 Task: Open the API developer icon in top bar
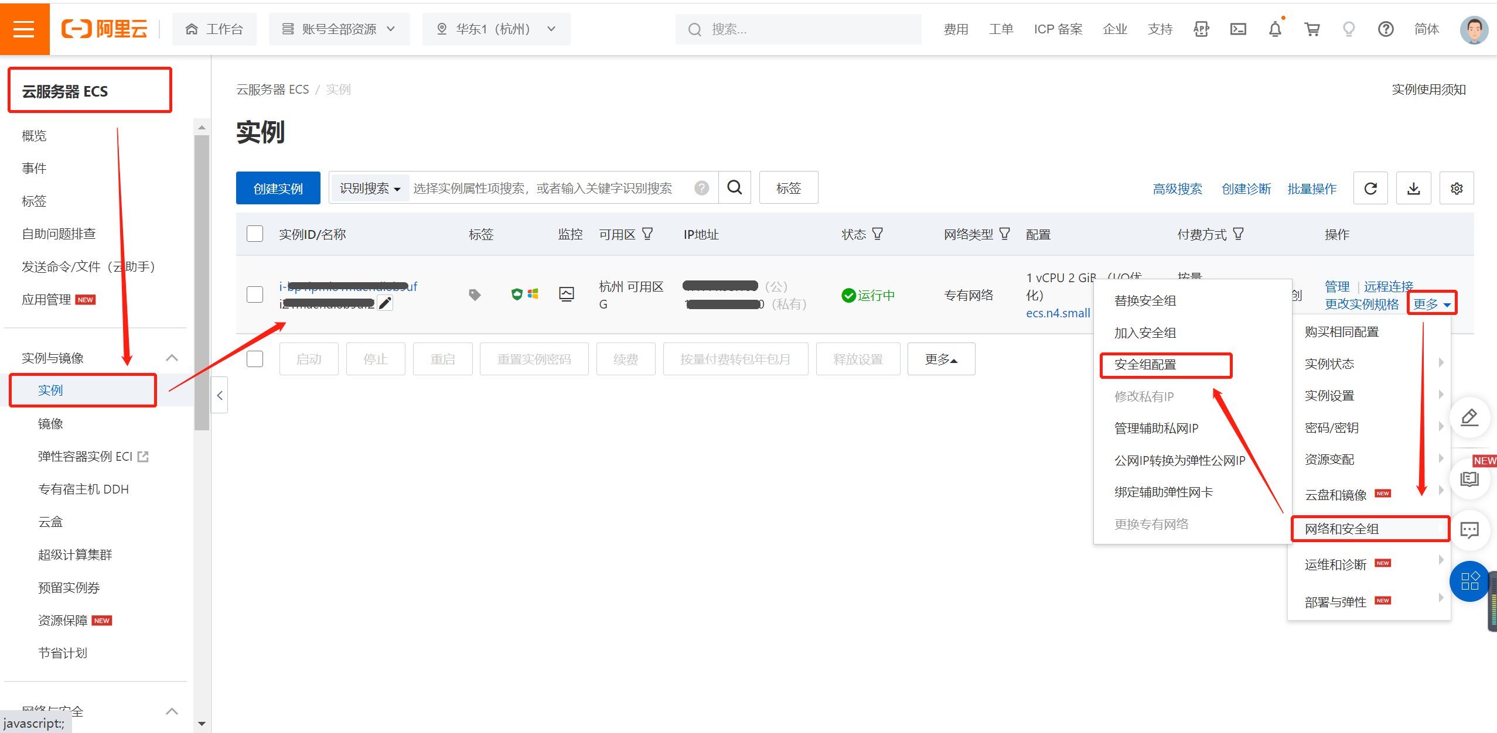point(1201,29)
